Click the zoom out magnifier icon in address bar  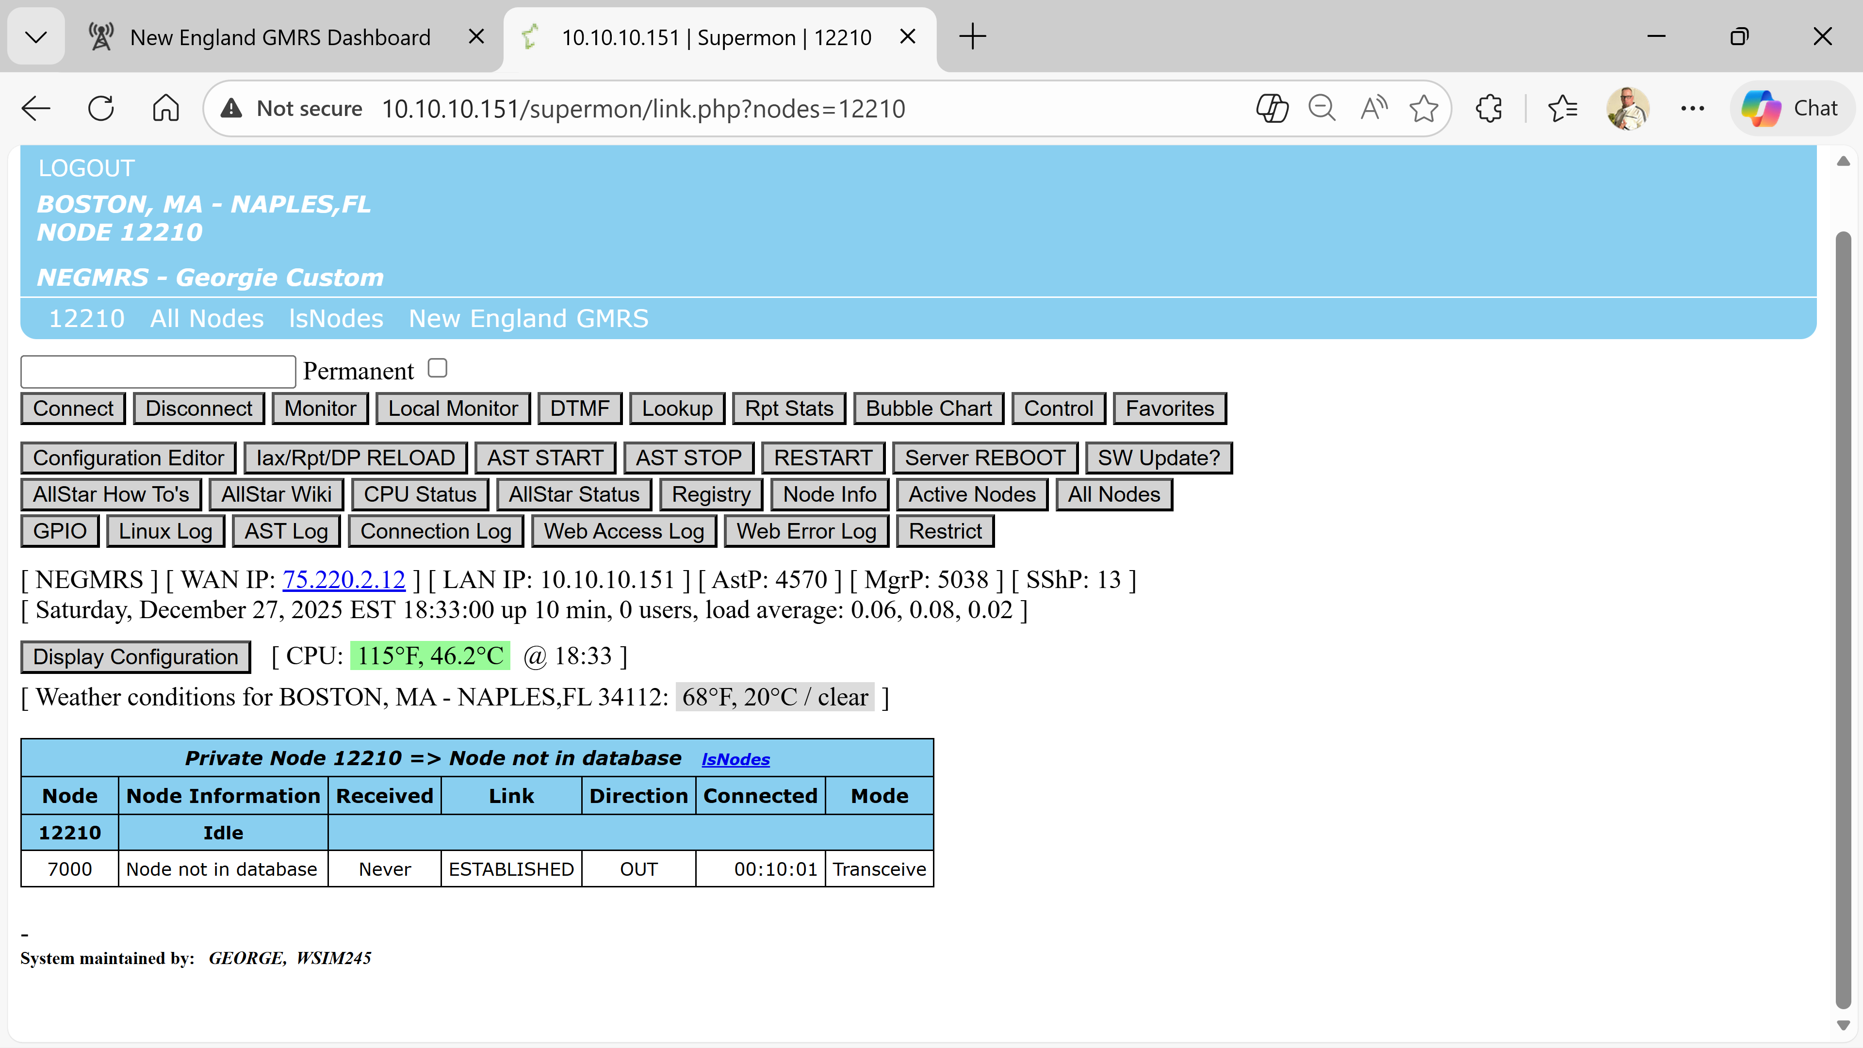click(1321, 109)
